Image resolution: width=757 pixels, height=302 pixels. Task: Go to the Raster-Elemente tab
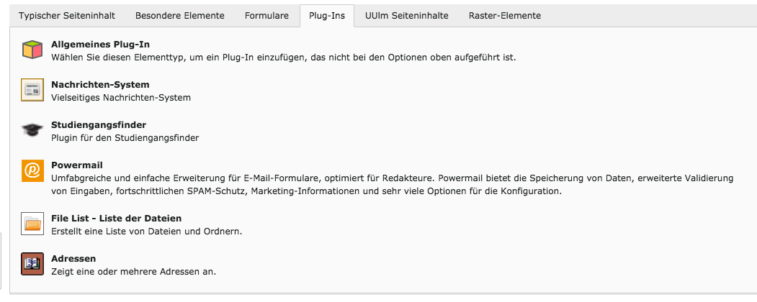pos(504,15)
